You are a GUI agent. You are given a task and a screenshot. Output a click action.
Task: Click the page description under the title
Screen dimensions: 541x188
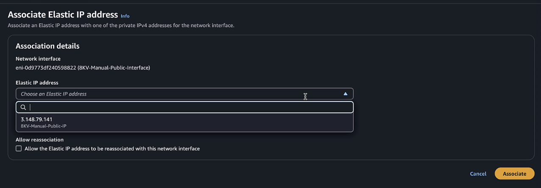tap(121, 25)
